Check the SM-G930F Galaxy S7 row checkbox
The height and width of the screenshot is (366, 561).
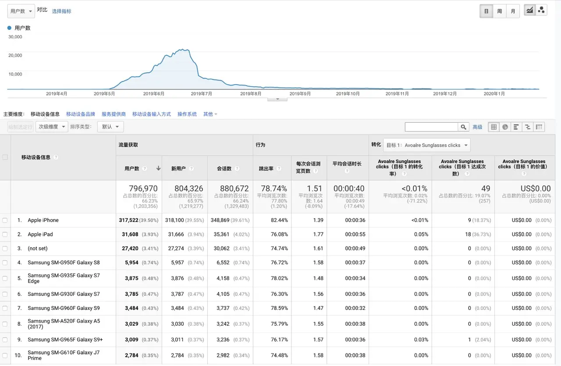(5, 294)
